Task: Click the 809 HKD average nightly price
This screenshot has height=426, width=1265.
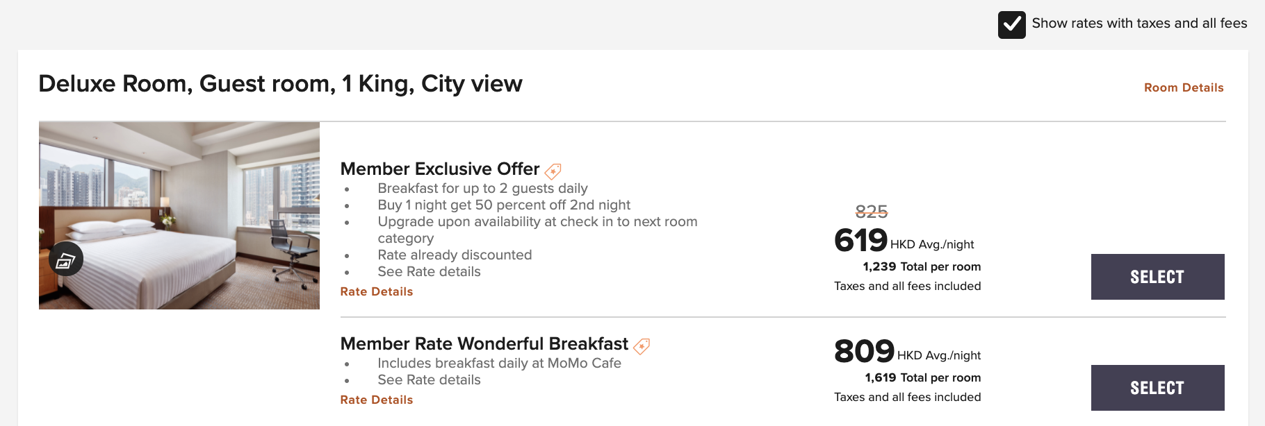Action: tap(907, 352)
